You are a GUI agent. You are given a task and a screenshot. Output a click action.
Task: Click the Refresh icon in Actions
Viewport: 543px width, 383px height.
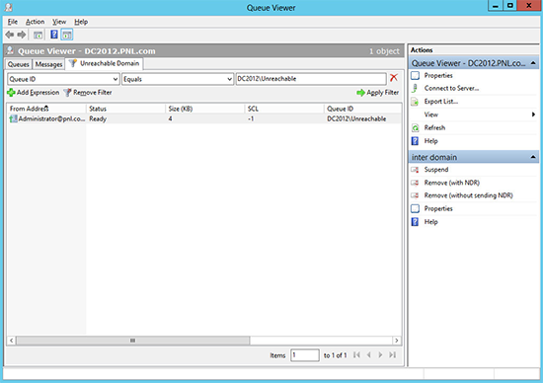tap(416, 127)
